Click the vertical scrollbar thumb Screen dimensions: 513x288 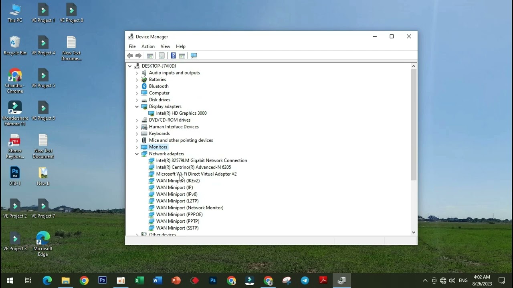pos(414,124)
